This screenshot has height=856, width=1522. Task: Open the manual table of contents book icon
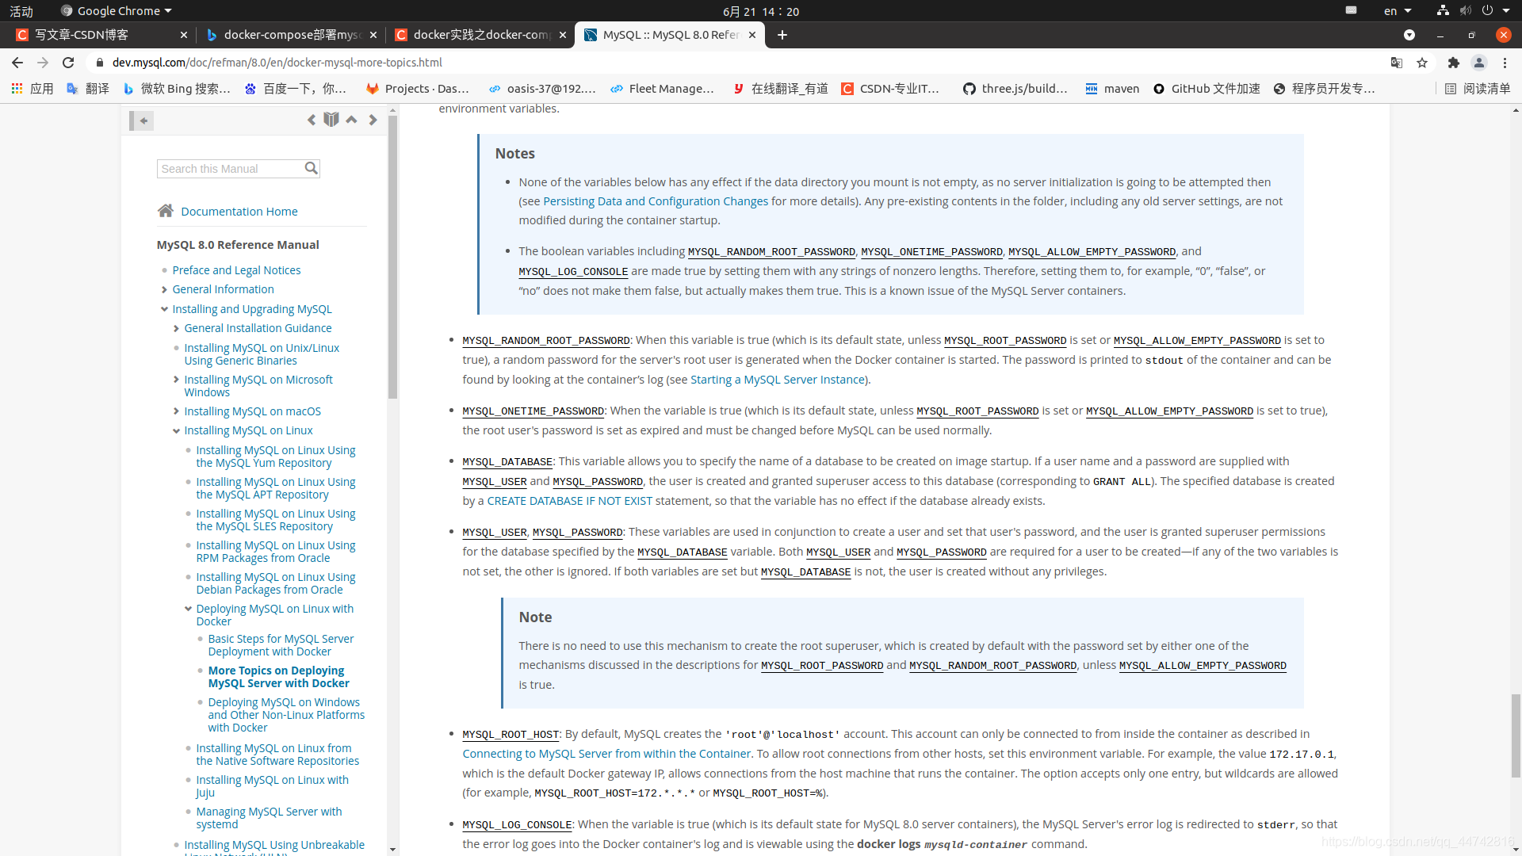click(331, 120)
